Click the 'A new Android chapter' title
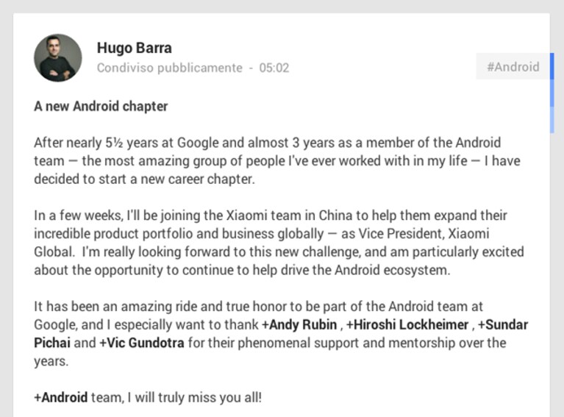564x417 pixels. pos(101,107)
